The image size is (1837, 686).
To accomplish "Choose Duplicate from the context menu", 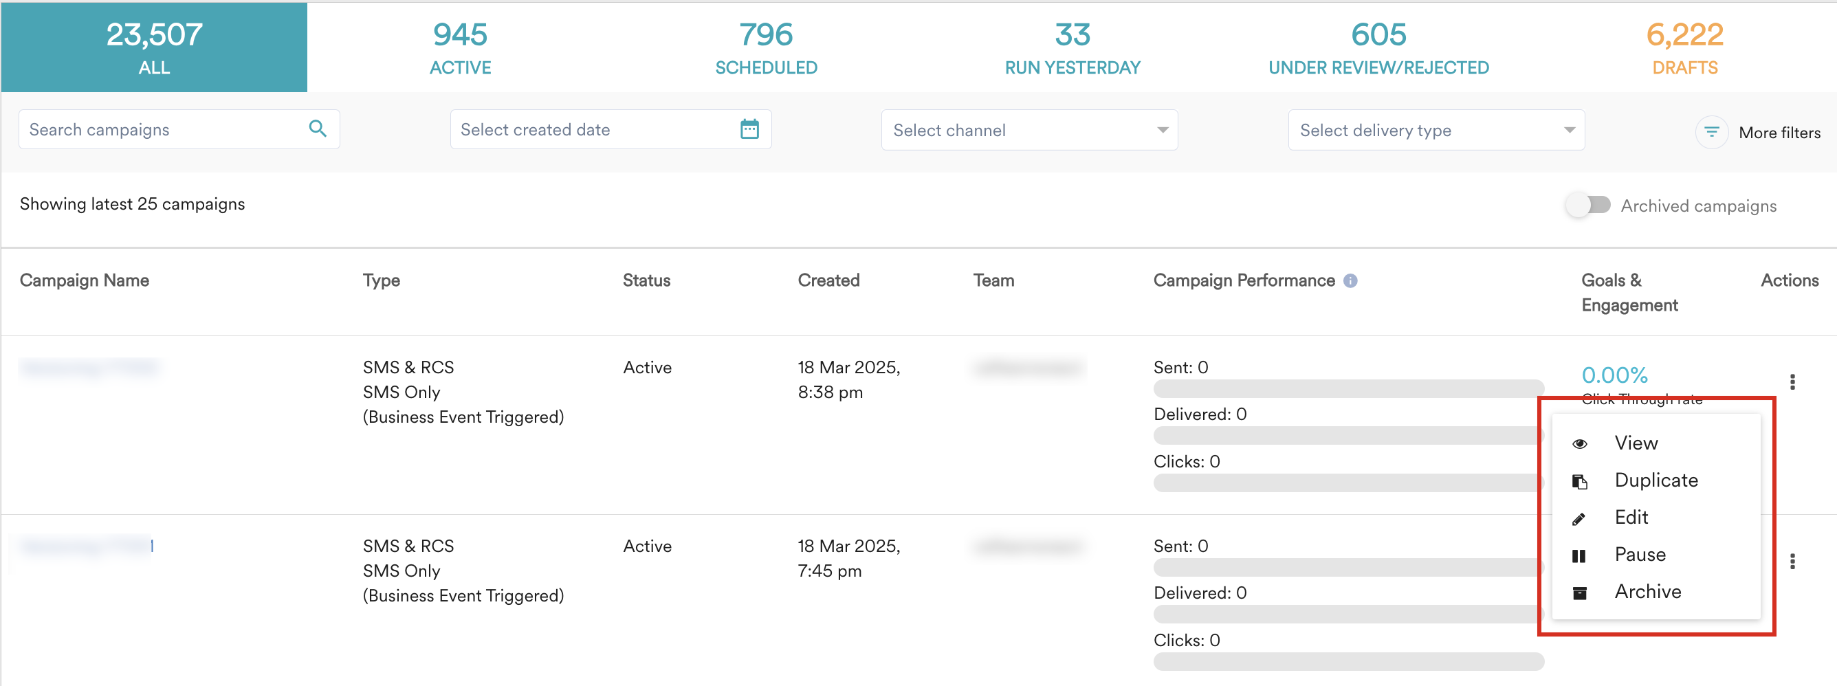I will tap(1656, 480).
